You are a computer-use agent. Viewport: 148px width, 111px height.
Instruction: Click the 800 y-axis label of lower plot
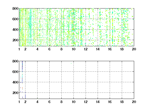(15, 61)
